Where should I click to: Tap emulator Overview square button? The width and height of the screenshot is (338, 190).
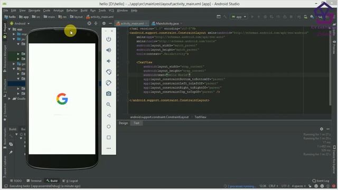(109, 137)
